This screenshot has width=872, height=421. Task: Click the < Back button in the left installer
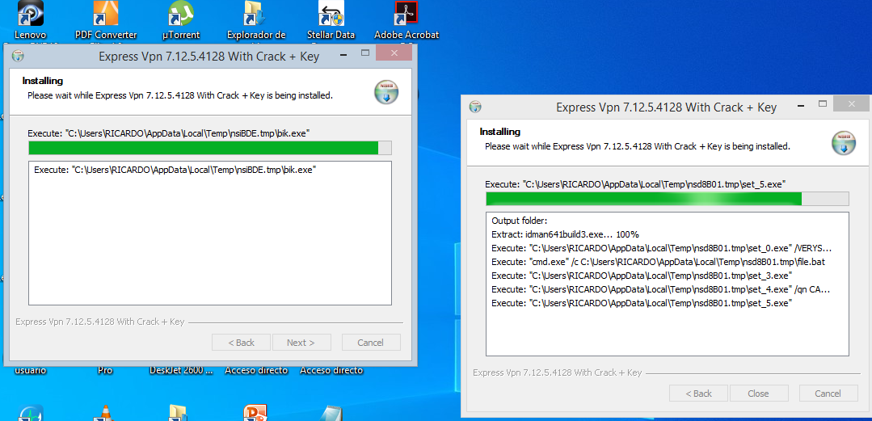click(242, 343)
